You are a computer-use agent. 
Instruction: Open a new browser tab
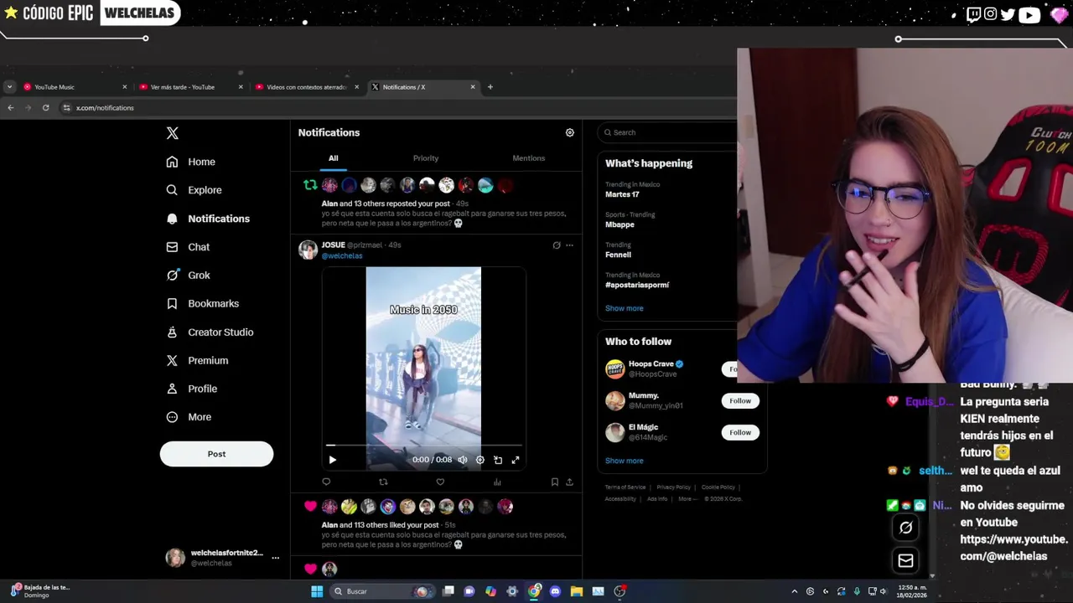490,87
